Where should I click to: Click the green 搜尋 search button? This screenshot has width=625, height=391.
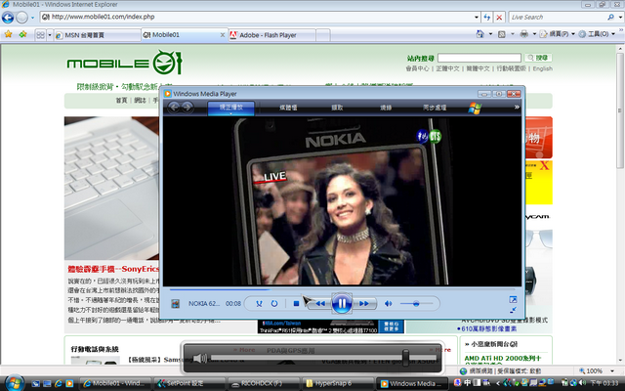[538, 58]
